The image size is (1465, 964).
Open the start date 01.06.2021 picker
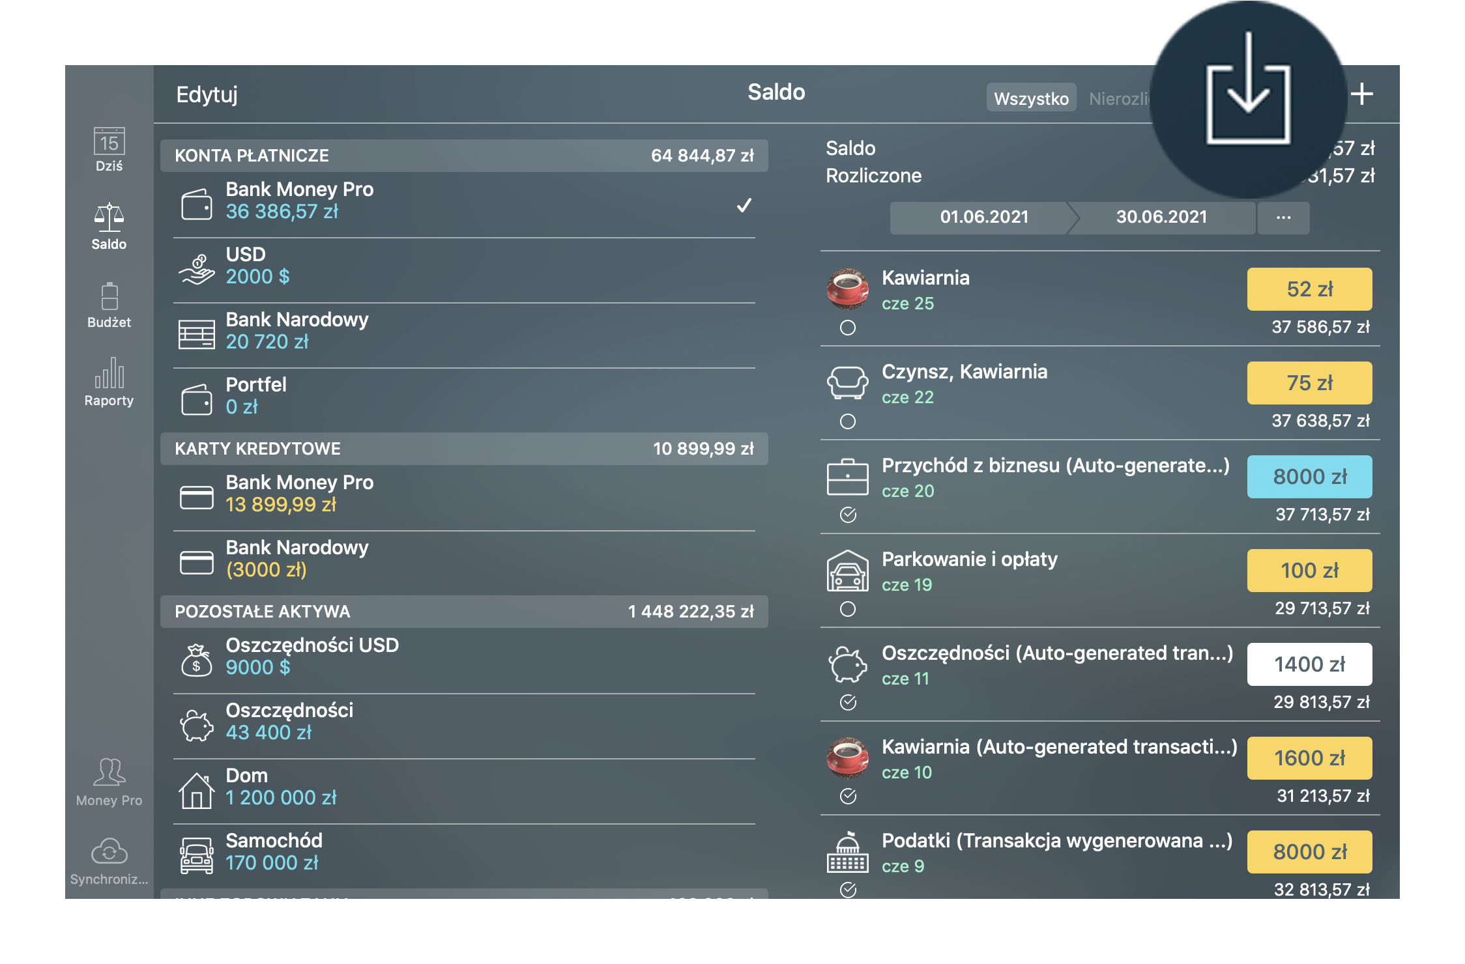(x=983, y=218)
